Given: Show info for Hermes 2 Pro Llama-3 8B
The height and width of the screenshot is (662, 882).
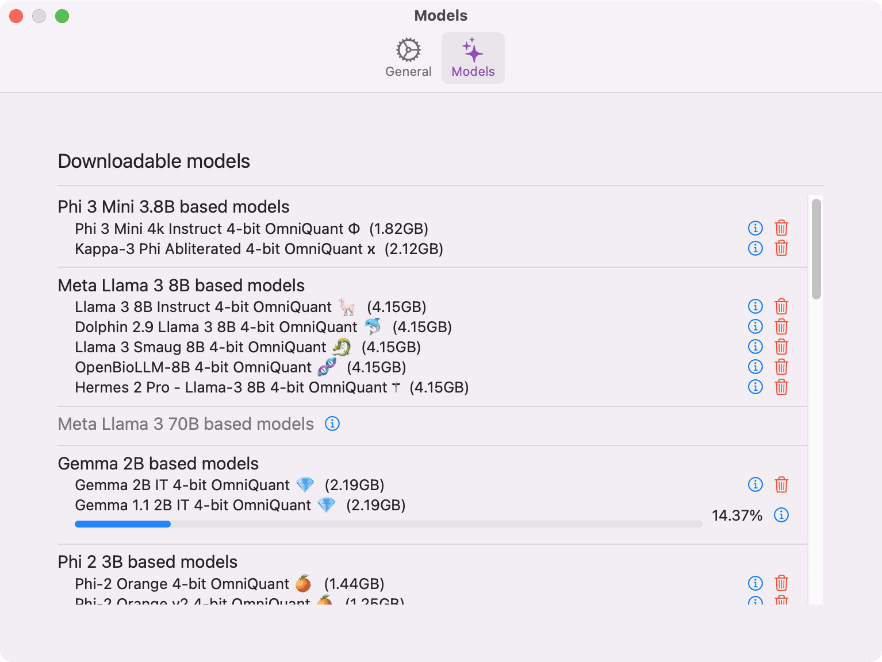Looking at the screenshot, I should (x=755, y=387).
